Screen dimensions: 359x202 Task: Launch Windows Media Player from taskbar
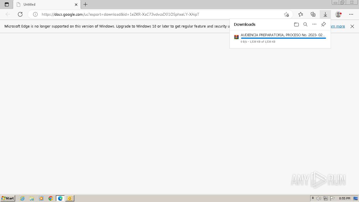click(41, 198)
